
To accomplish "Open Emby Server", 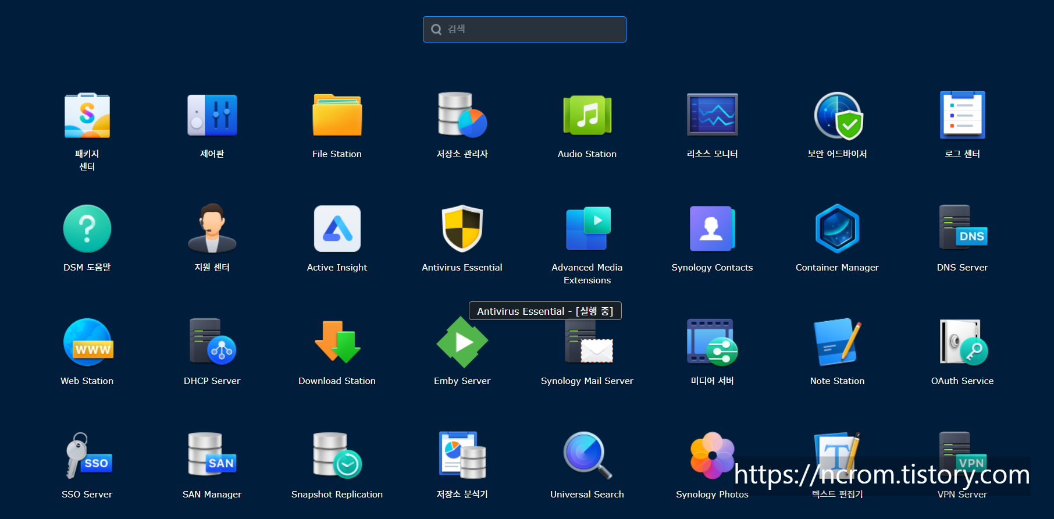I will [x=462, y=342].
